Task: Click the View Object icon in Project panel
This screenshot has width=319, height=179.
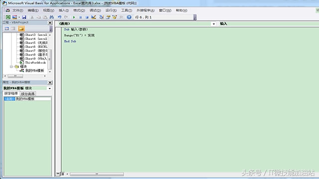Action: pyautogui.click(x=13, y=29)
